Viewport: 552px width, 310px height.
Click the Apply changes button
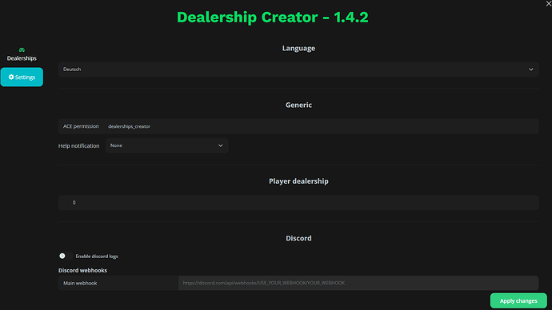[518, 301]
